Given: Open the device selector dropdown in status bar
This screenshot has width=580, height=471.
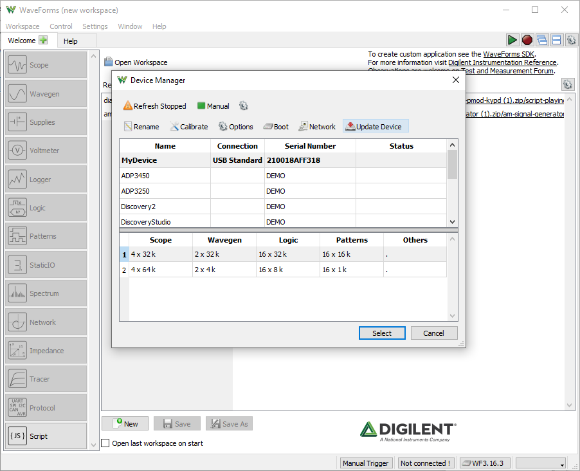Looking at the screenshot, I should pos(541,463).
